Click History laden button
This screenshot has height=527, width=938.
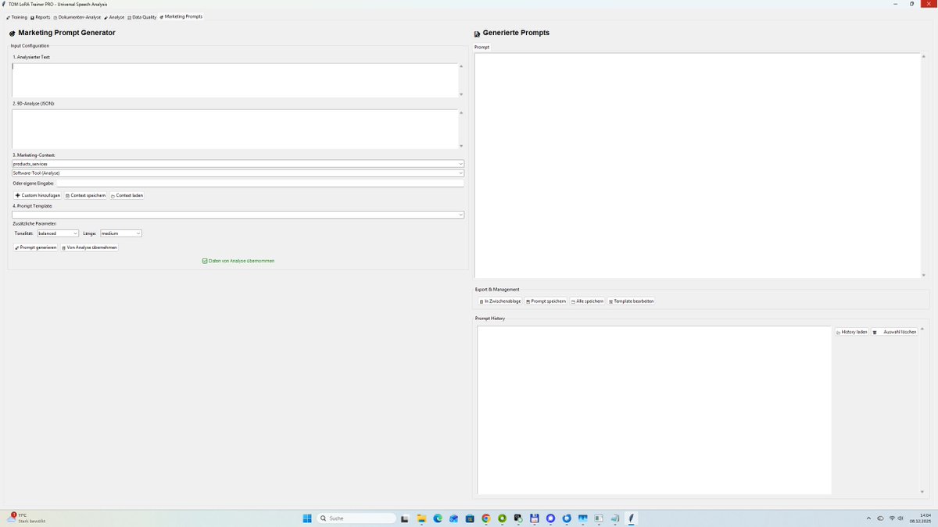[x=851, y=332]
